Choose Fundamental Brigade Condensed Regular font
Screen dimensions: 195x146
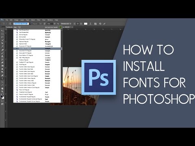(37, 99)
